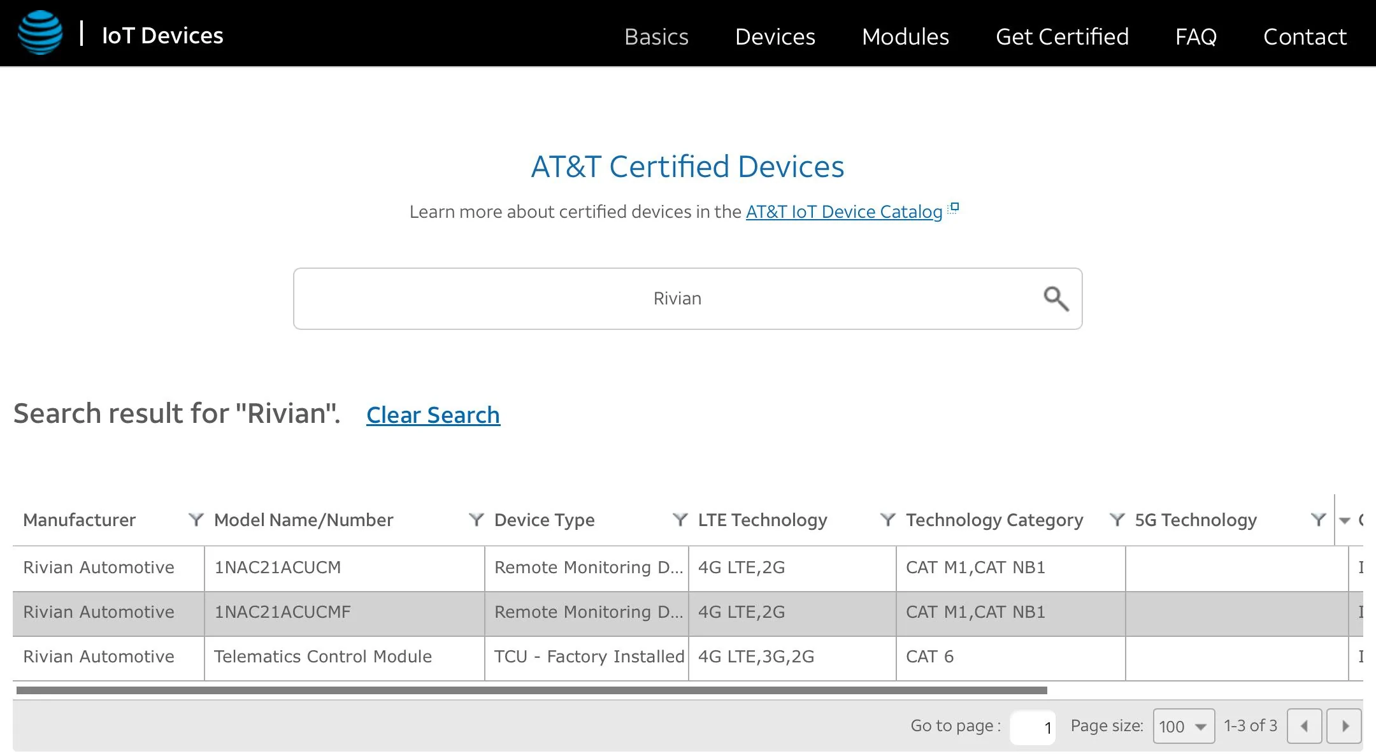Open the Modules menu item
Screen dimensions: 1376x756
(x=905, y=37)
